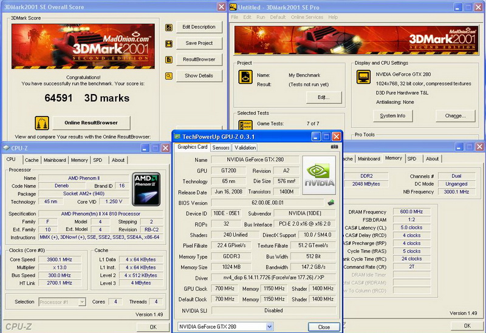This screenshot has height=333, width=486.
Task: Click the DRAM Frequency 600.0 MHz value
Action: coord(411,212)
